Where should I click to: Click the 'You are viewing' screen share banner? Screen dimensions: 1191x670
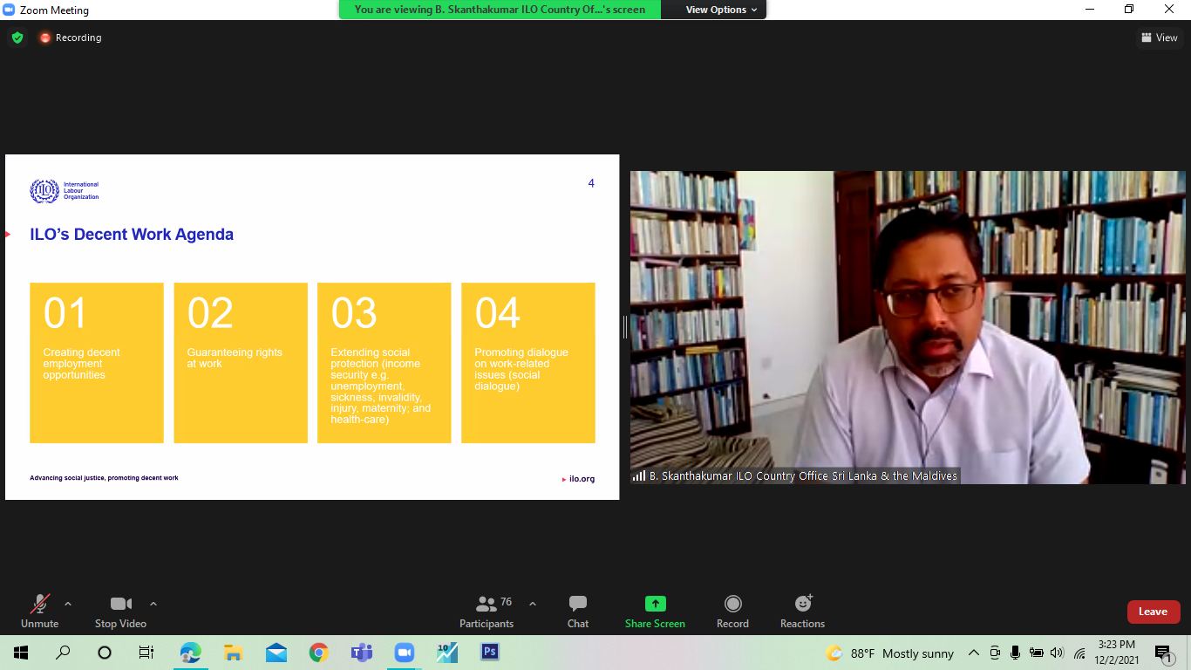tap(500, 10)
